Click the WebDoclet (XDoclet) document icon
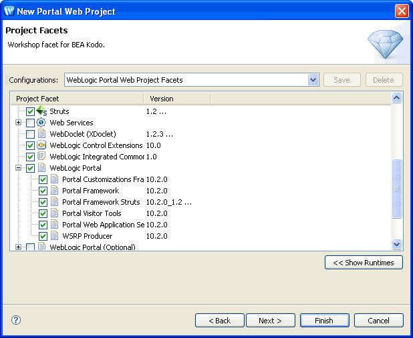The height and width of the screenshot is (338, 413). click(41, 134)
